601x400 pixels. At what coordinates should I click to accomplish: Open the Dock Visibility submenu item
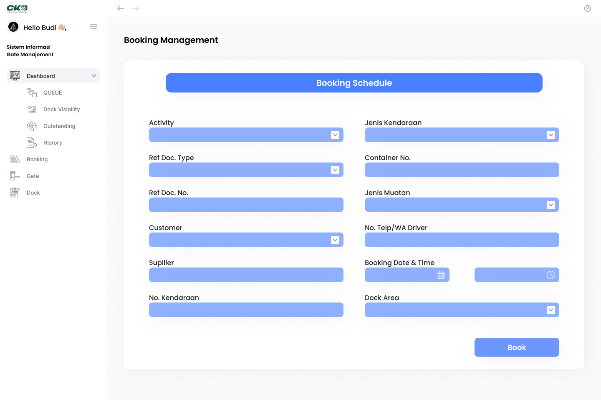click(x=62, y=109)
